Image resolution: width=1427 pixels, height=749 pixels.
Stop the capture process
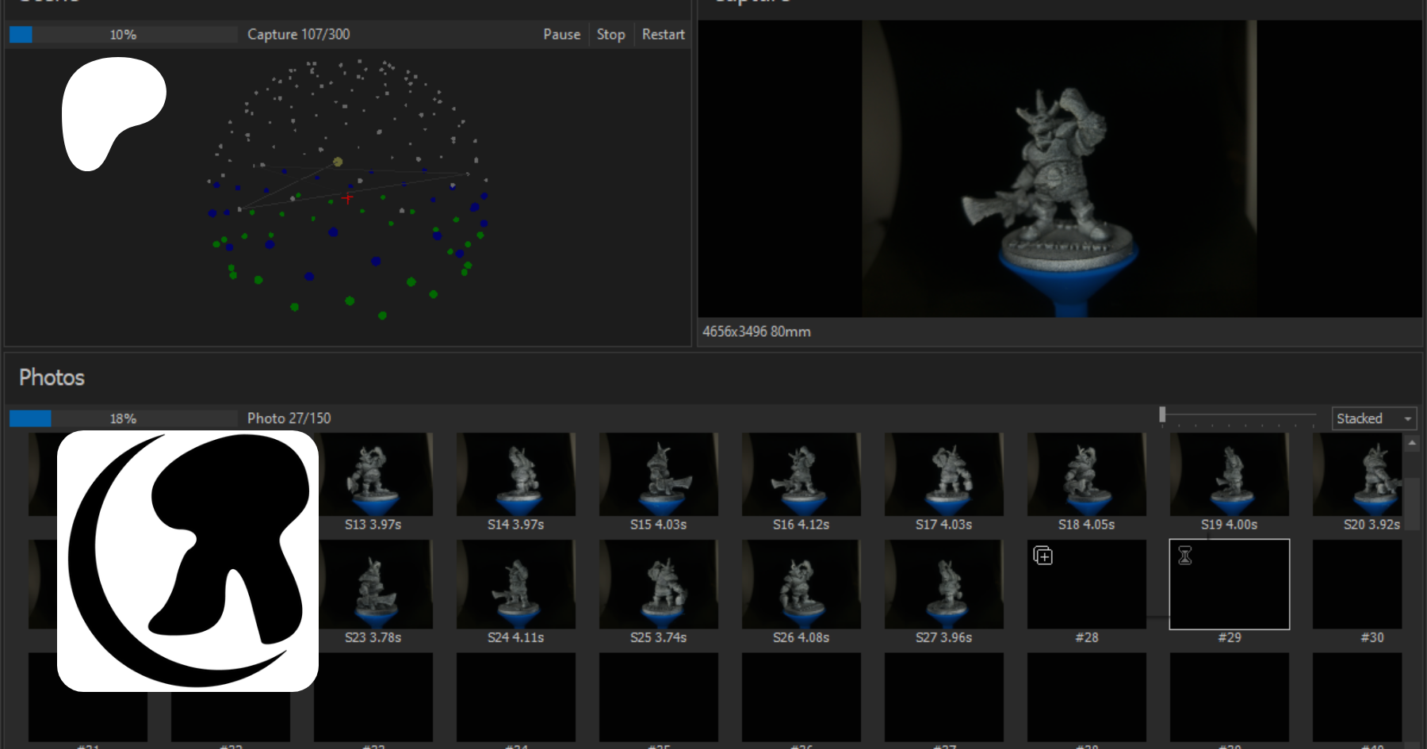coord(610,35)
